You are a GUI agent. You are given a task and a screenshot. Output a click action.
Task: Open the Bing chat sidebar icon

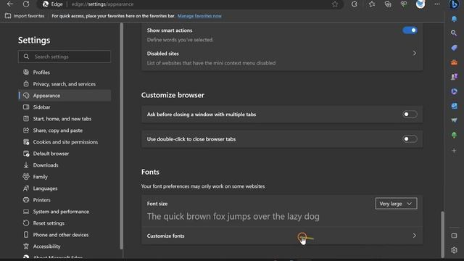pyautogui.click(x=454, y=4)
